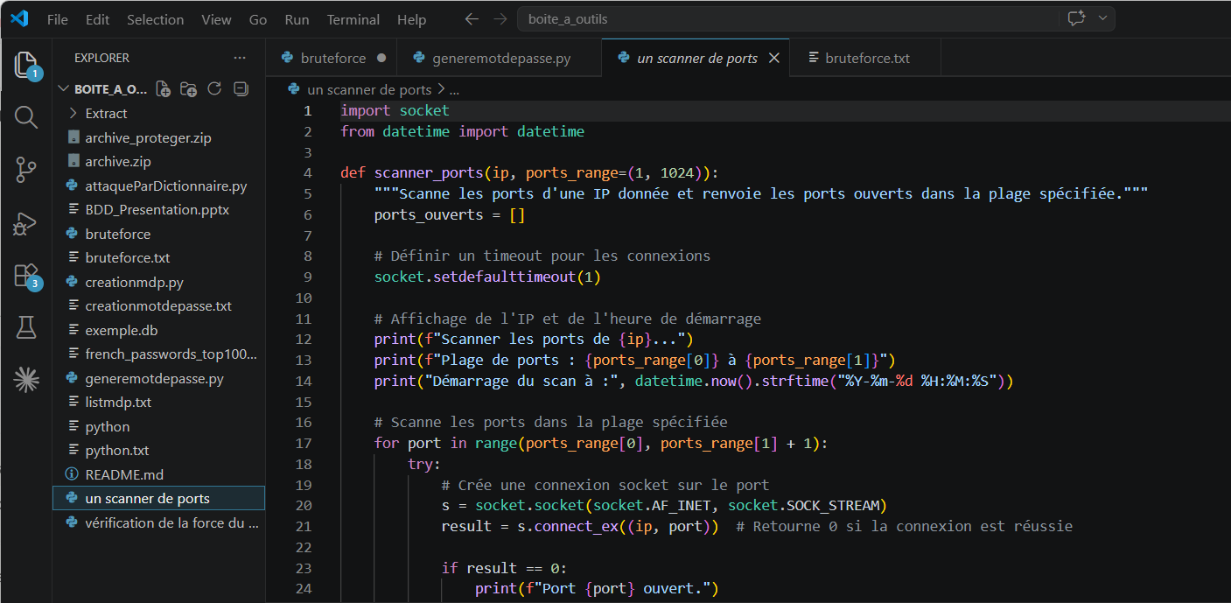
Task: Click New File icon in Explorer header
Action: [163, 88]
